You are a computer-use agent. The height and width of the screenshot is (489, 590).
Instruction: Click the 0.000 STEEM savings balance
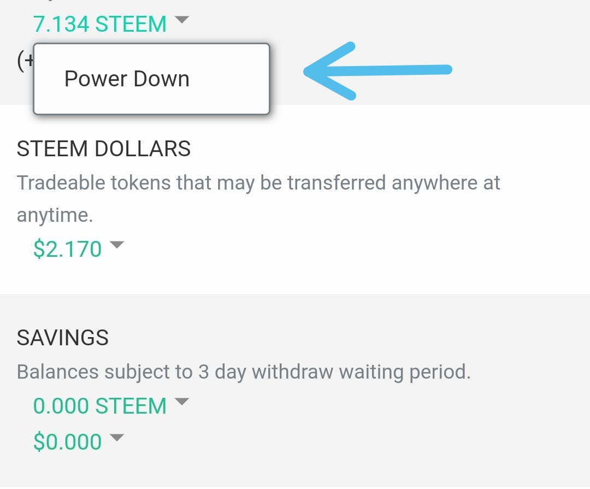click(x=99, y=406)
